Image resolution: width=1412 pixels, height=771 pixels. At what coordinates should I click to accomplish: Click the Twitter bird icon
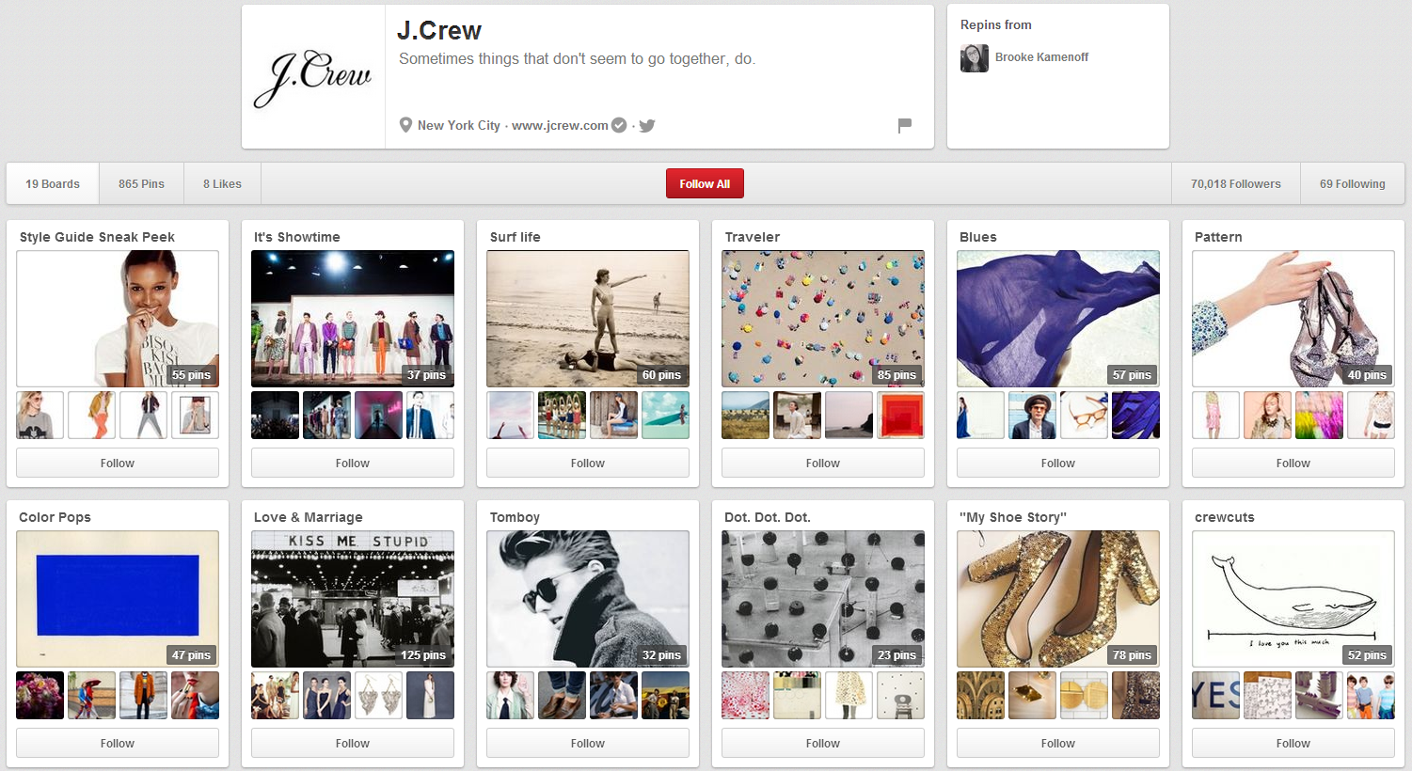point(647,125)
